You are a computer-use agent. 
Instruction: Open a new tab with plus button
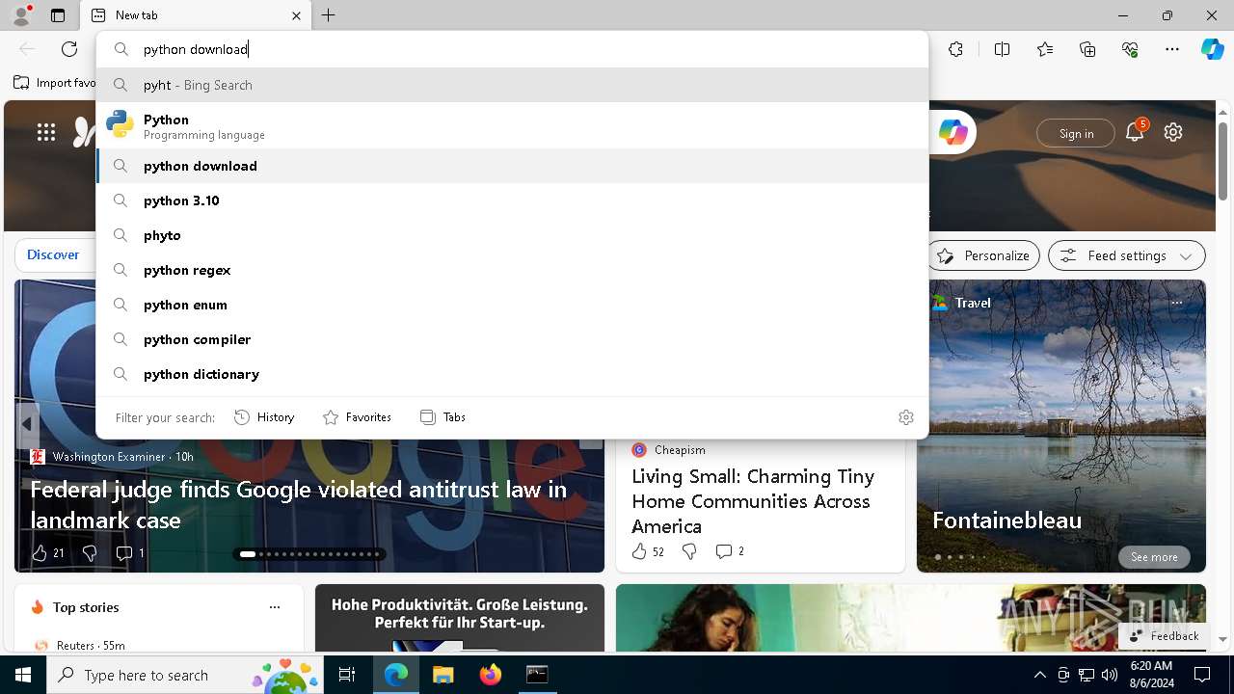pos(329,15)
